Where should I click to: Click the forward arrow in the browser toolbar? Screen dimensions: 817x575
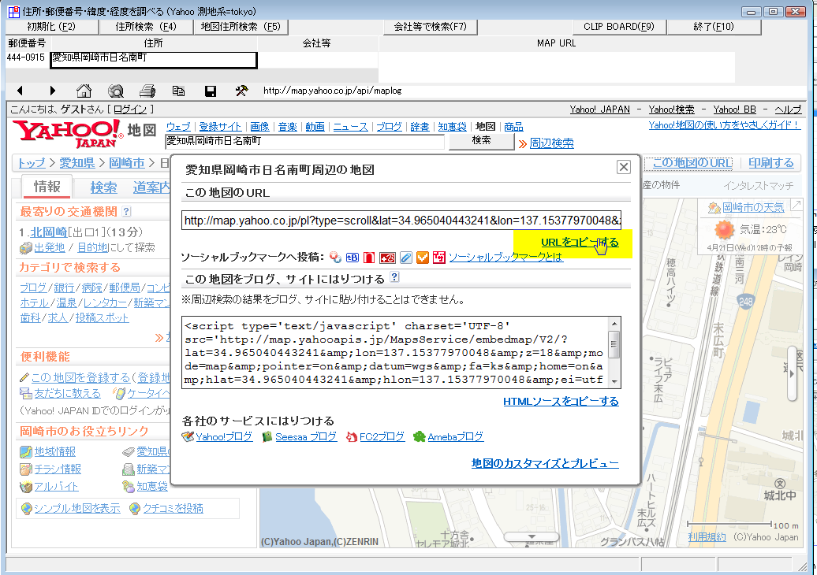52,91
